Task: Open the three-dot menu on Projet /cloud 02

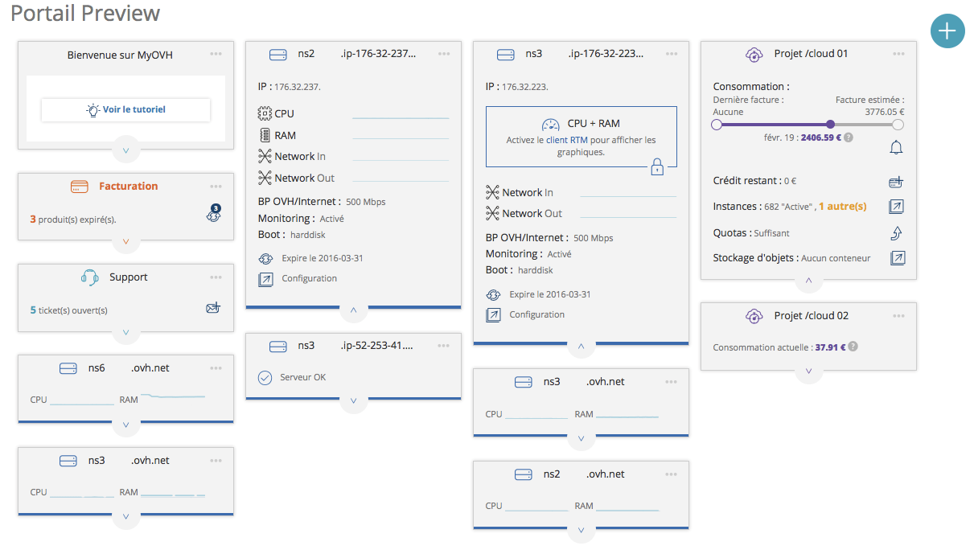Action: [x=898, y=316]
